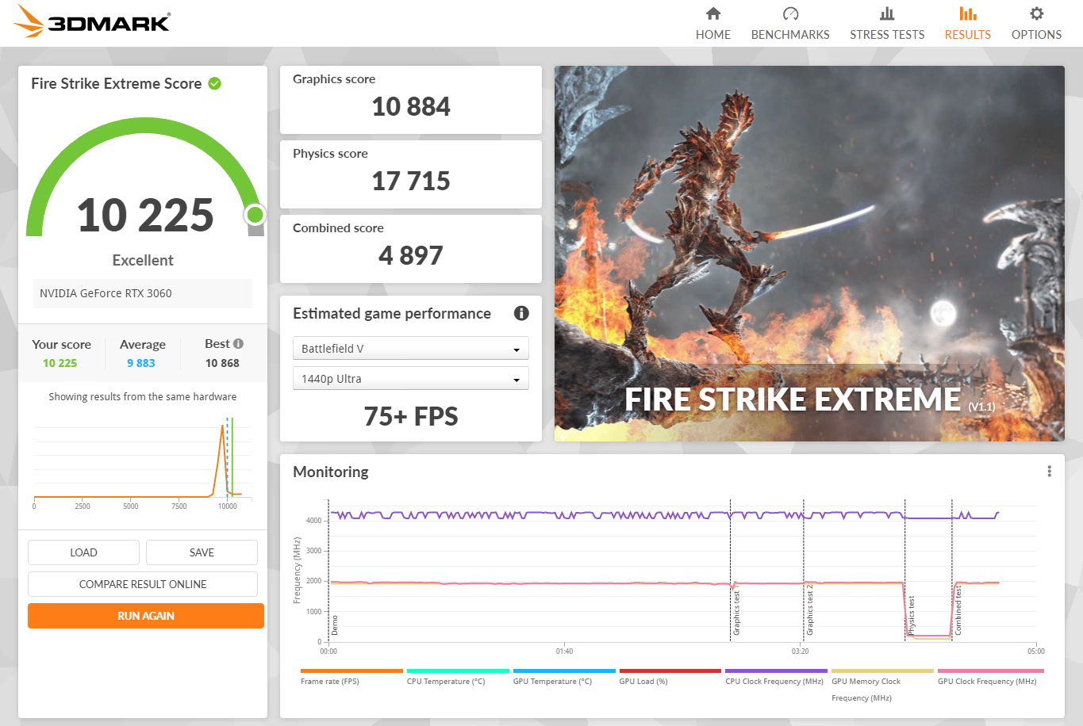This screenshot has height=726, width=1083.
Task: Click the Options gear icon
Action: [x=1036, y=13]
